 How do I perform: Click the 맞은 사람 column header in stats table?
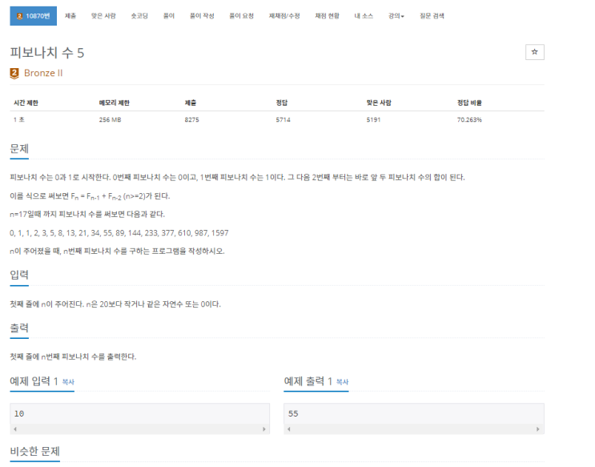[x=379, y=103]
